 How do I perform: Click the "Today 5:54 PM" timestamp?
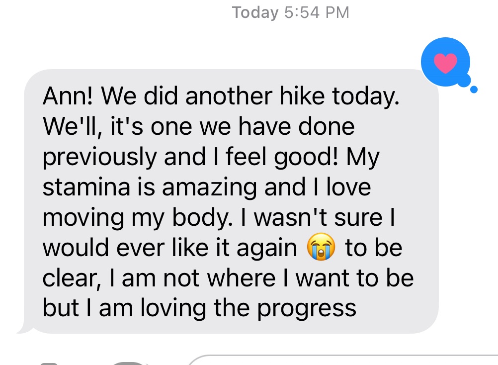coord(291,12)
